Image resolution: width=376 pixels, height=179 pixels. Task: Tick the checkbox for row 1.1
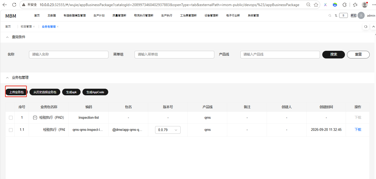tap(11, 130)
